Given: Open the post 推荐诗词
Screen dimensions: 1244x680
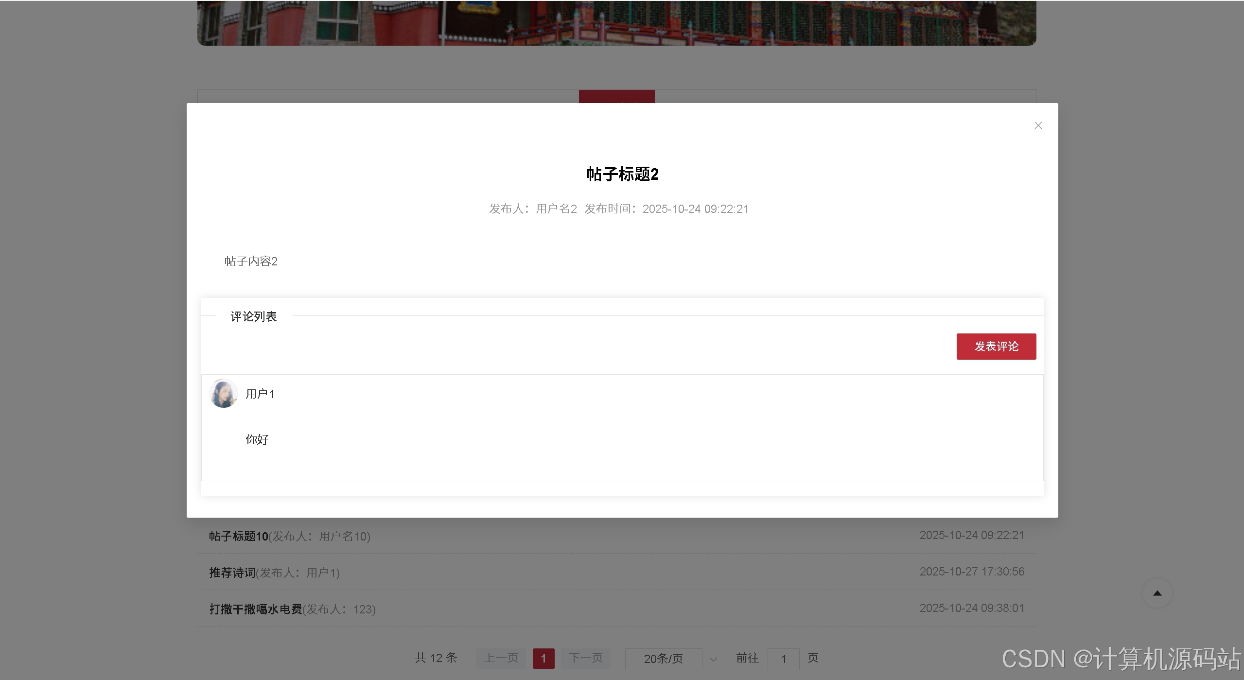Looking at the screenshot, I should [x=232, y=573].
